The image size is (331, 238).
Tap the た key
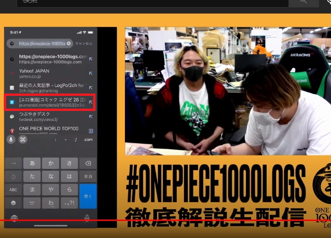pyautogui.click(x=32, y=177)
